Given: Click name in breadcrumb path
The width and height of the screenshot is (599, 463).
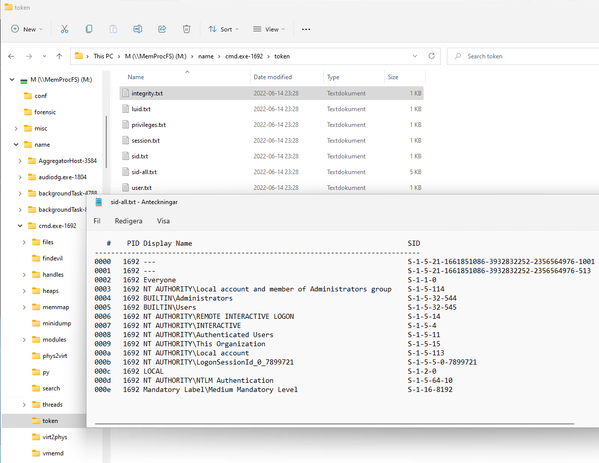Looking at the screenshot, I should pyautogui.click(x=206, y=56).
